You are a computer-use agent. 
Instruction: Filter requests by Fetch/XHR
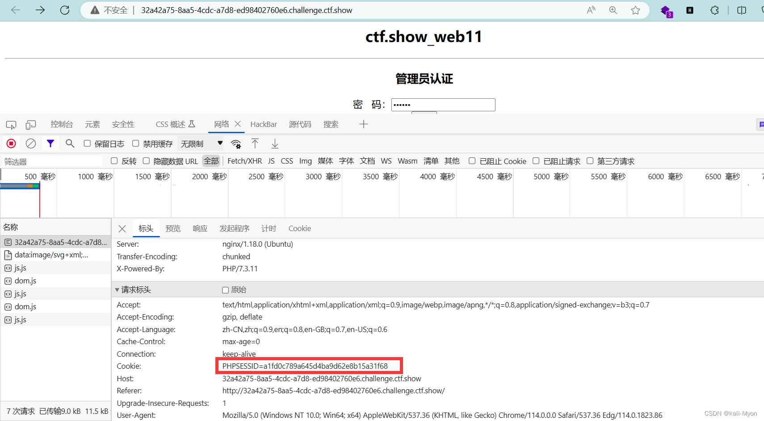pos(244,160)
